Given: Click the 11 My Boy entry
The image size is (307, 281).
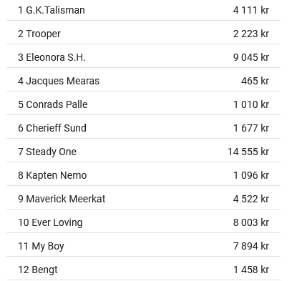Looking at the screenshot, I should pyautogui.click(x=143, y=246).
